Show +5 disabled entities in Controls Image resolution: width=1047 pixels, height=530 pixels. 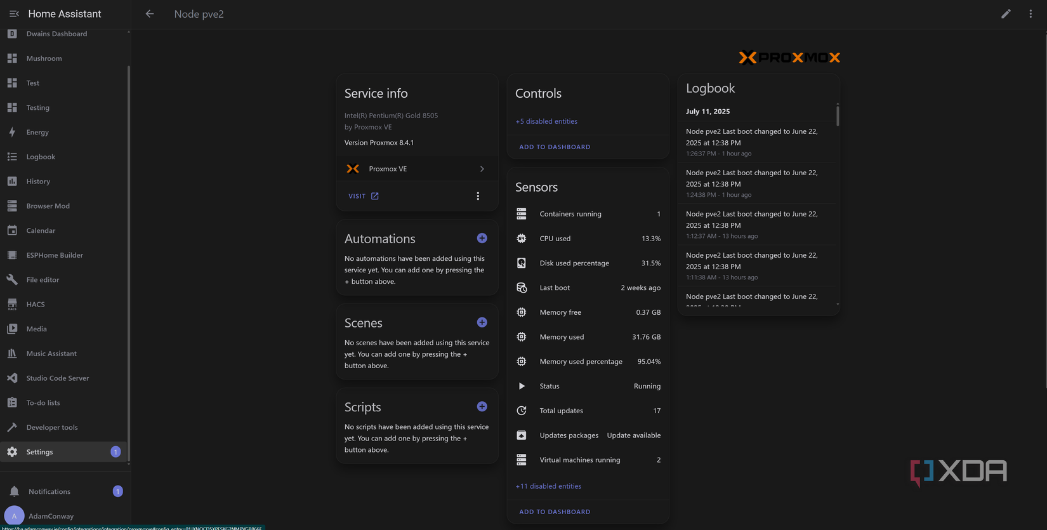(x=546, y=121)
